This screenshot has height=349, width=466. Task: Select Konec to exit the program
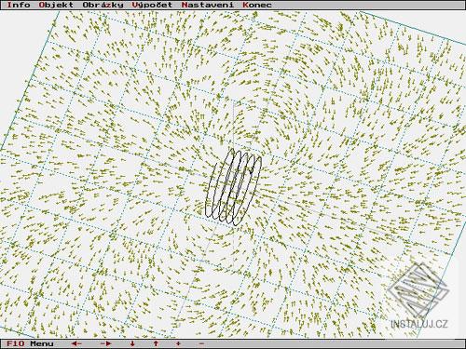[x=257, y=5]
